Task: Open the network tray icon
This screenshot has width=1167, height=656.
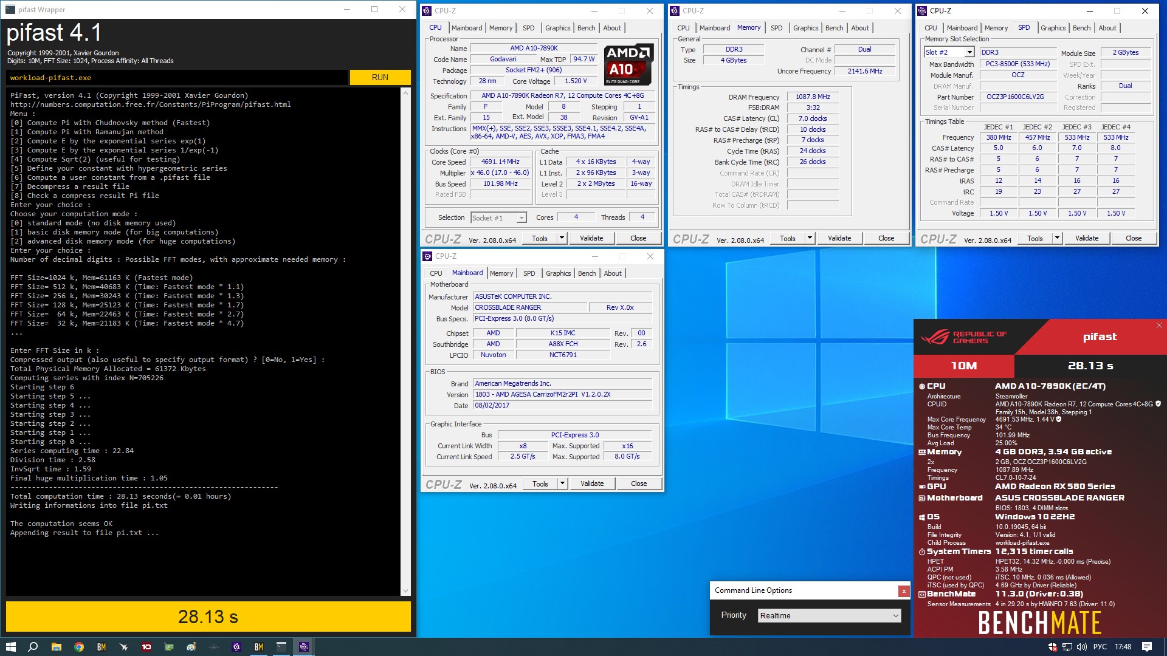Action: (x=1067, y=647)
